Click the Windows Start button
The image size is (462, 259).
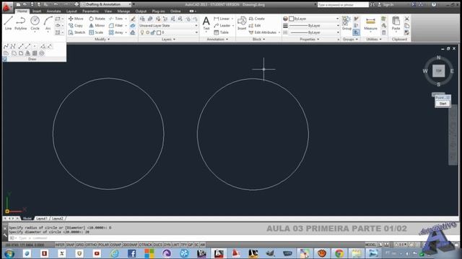pos(9,253)
